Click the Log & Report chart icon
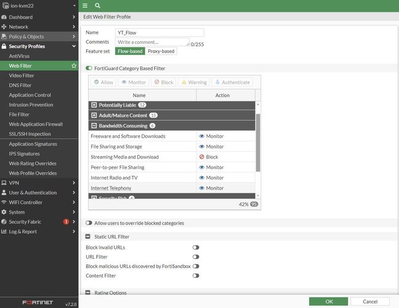 click(x=4, y=231)
